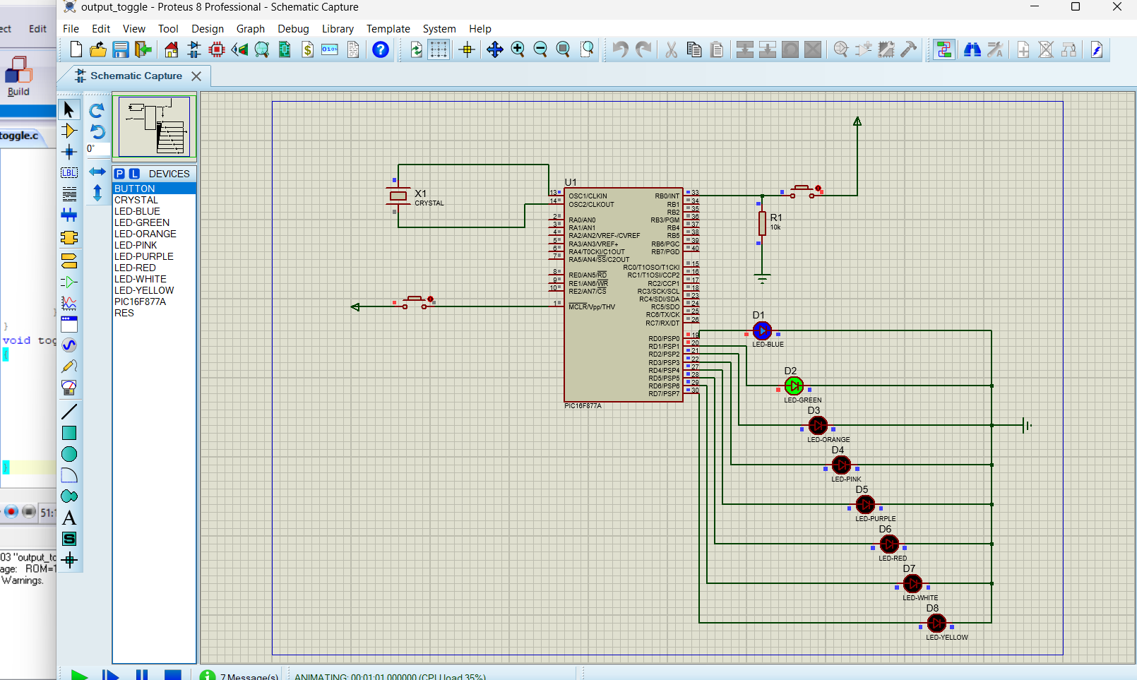Save the project with the floppy disk icon
1137x680 pixels.
tap(121, 49)
